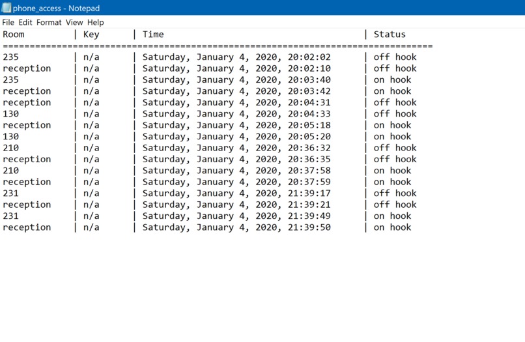Open the Format menu
Viewport: 525px width, 342px height.
pyautogui.click(x=49, y=22)
